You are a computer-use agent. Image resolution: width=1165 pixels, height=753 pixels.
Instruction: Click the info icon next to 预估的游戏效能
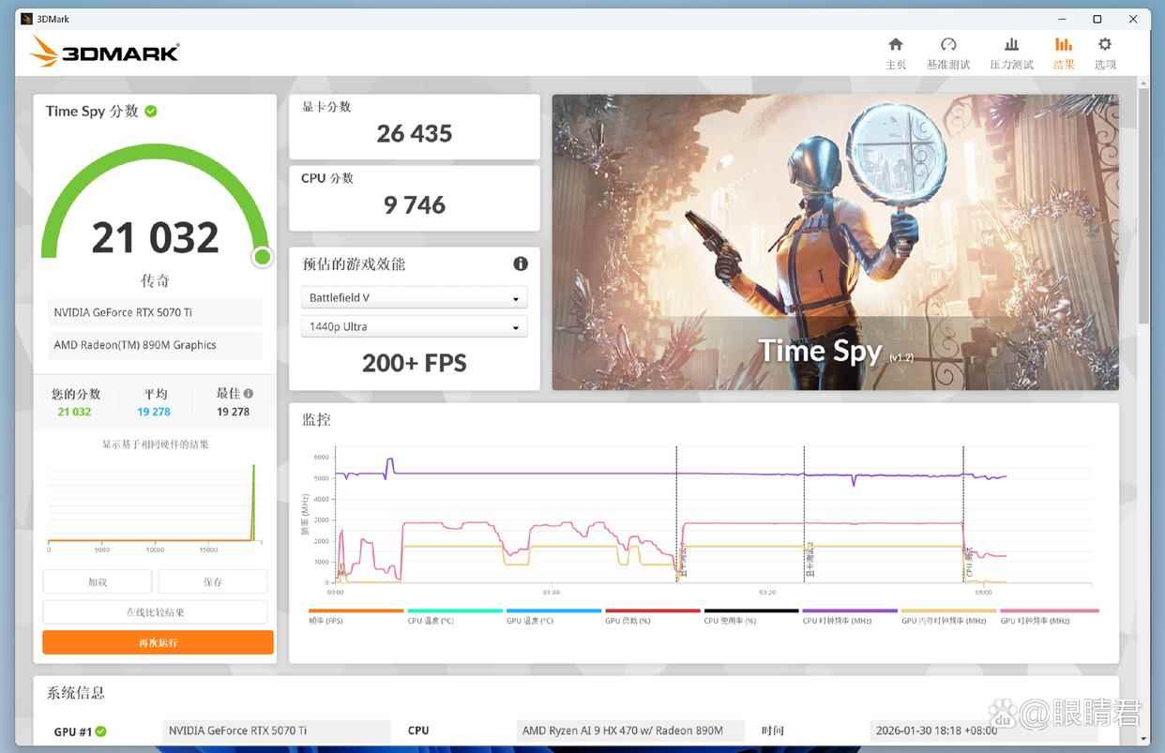click(x=521, y=264)
